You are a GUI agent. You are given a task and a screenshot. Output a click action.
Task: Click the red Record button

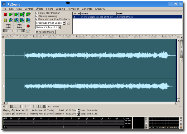28,26
